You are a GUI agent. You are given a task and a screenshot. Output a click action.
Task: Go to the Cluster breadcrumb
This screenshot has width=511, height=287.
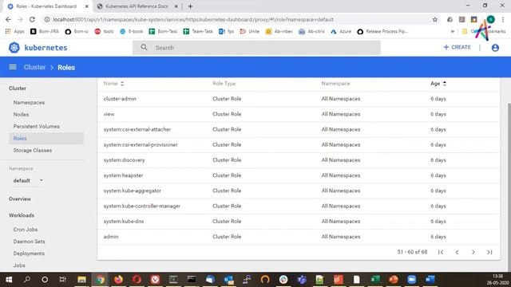(34, 67)
